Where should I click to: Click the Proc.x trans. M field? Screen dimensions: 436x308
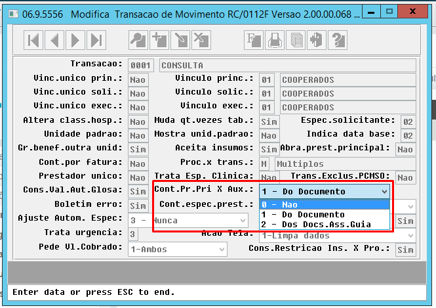click(x=264, y=164)
